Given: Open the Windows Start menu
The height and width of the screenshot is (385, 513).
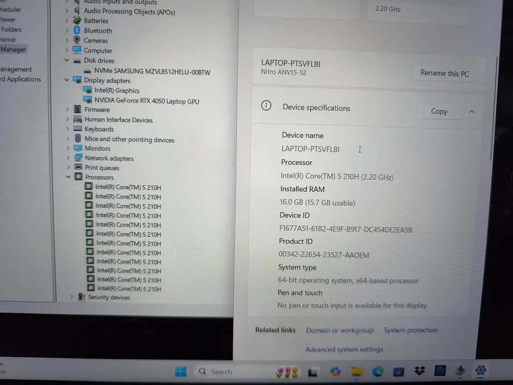Looking at the screenshot, I should (180, 371).
